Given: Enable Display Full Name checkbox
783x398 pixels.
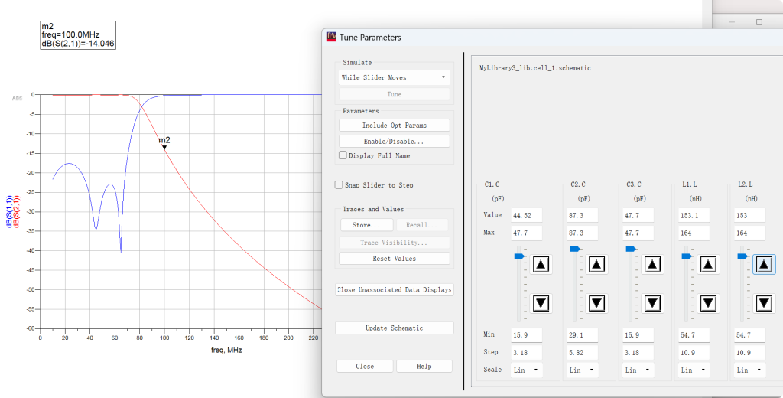Looking at the screenshot, I should click(x=343, y=155).
